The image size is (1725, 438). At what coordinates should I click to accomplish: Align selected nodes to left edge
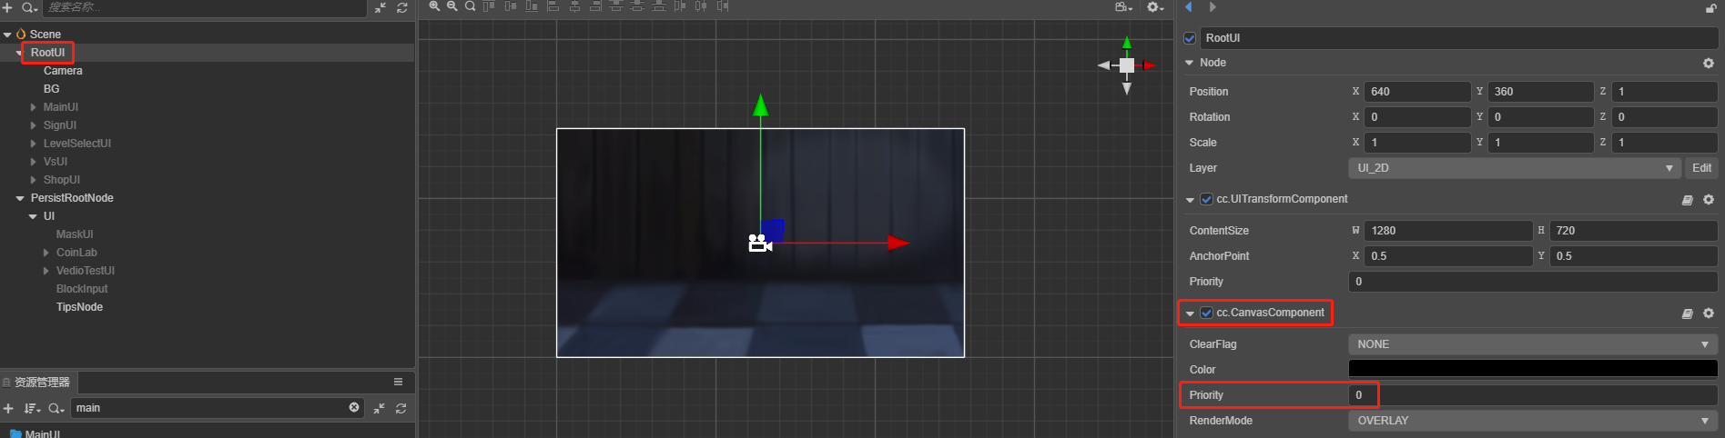pyautogui.click(x=553, y=5)
